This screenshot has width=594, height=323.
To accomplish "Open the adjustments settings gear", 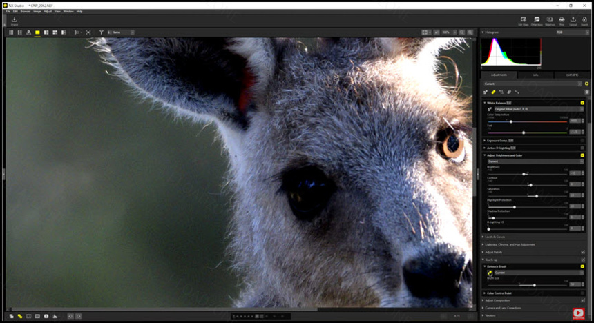I will tap(587, 92).
